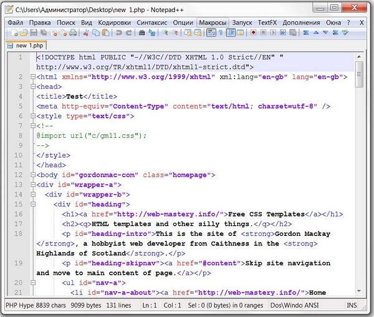Click the Zoom Out toolbar icon
The height and width of the screenshot is (317, 374).
click(175, 32)
